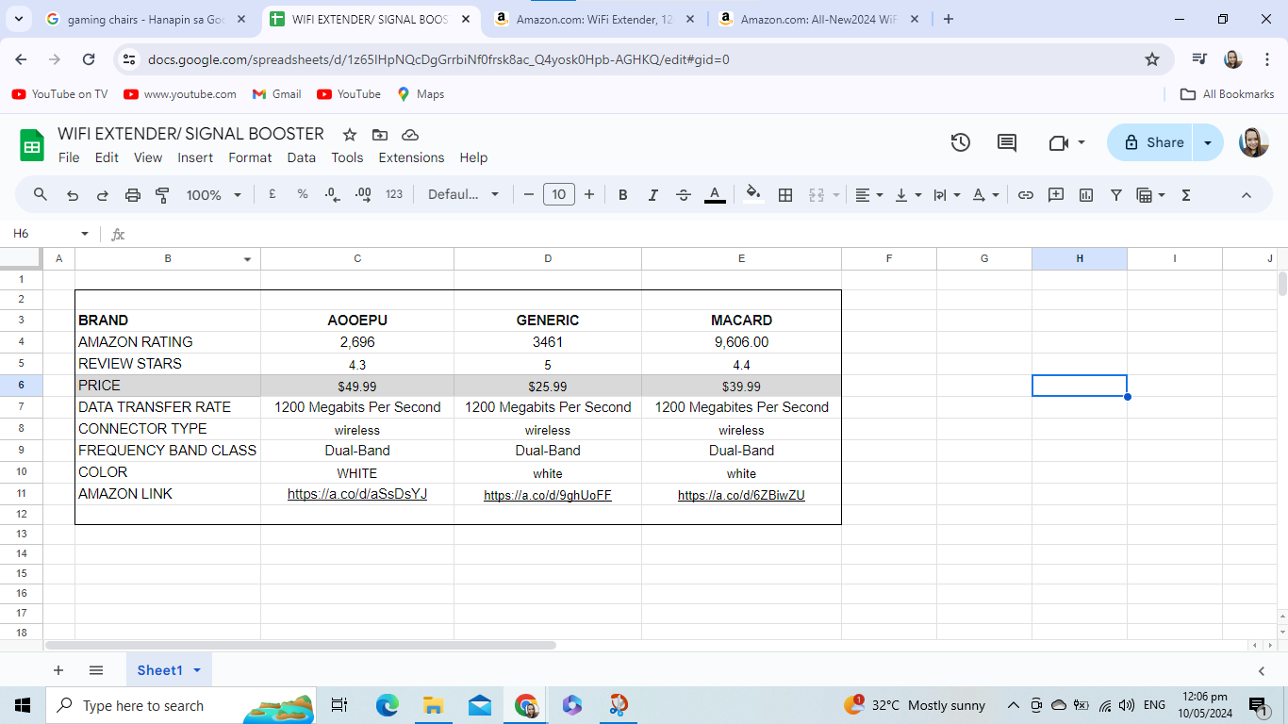Bookmark this tab with star icon
The image size is (1288, 724).
pyautogui.click(x=1152, y=59)
